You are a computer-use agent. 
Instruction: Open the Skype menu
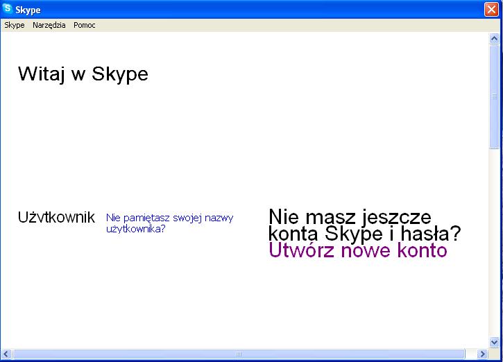[x=15, y=25]
